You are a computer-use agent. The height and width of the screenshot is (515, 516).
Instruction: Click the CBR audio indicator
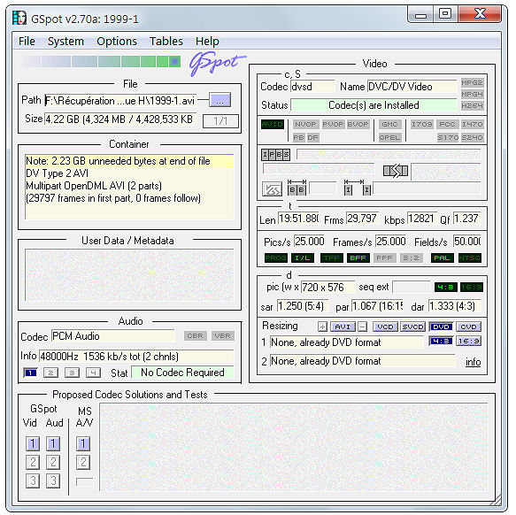tap(195, 335)
